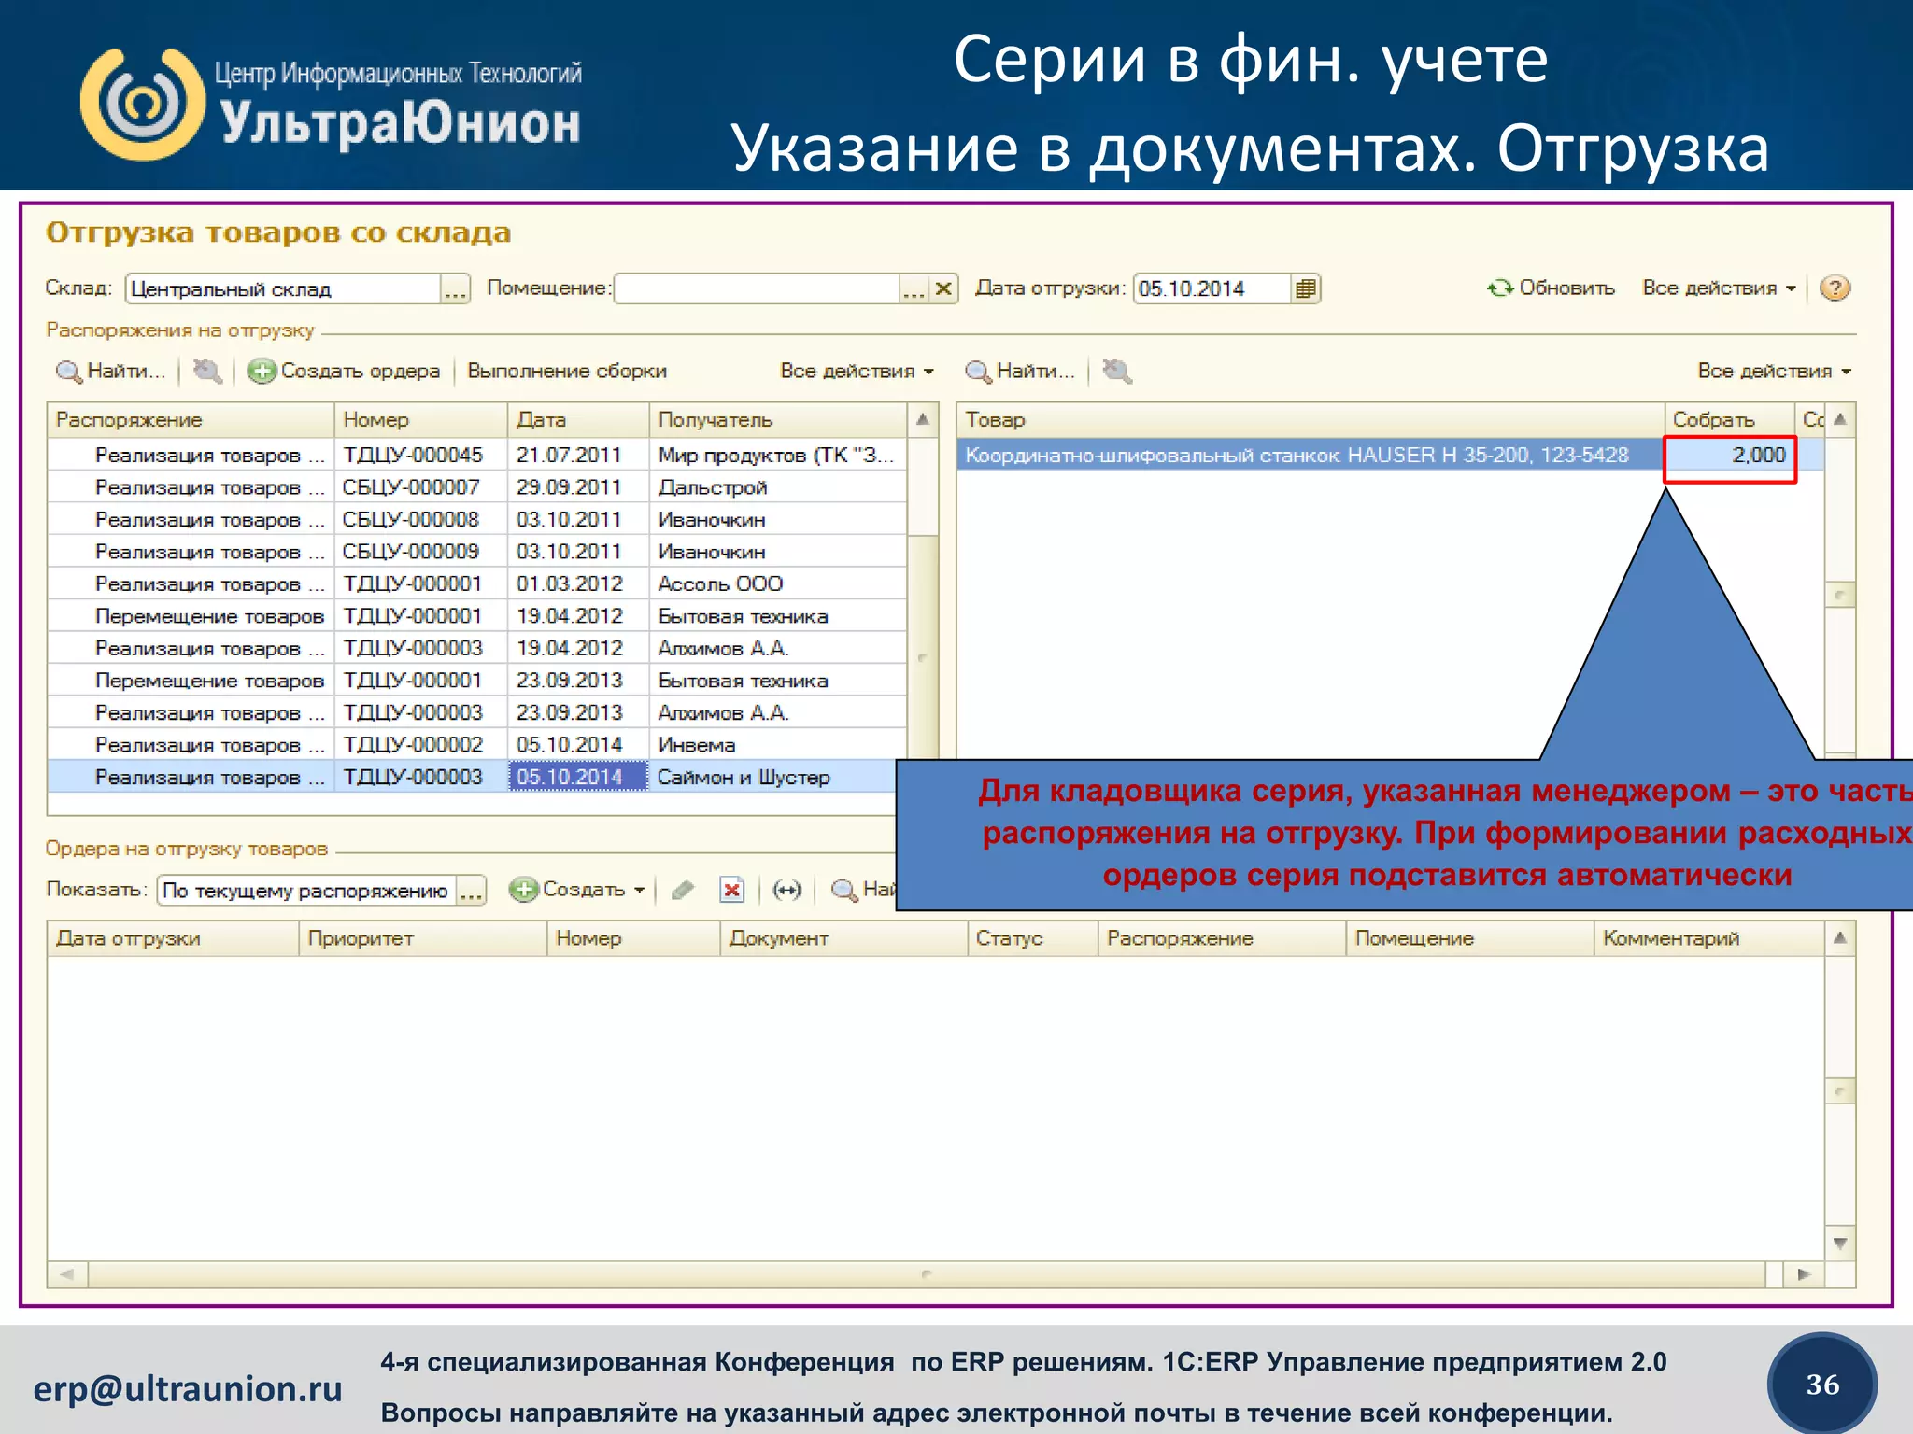Select row ТДЦУ-000001 Ассоль ООО
Image resolution: width=1913 pixels, height=1434 pixels.
pos(477,584)
